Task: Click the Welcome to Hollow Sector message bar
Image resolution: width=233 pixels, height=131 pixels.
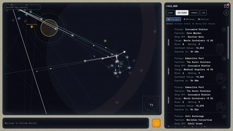Action: click(76, 123)
